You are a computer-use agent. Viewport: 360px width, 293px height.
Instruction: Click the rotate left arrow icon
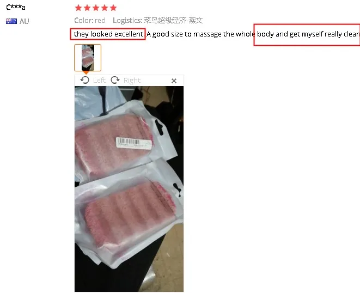(x=85, y=80)
